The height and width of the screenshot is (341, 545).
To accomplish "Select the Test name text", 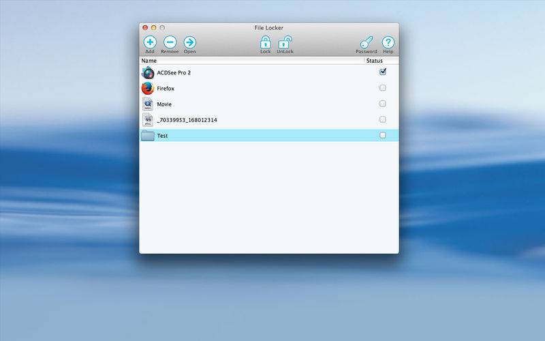I will coord(162,136).
